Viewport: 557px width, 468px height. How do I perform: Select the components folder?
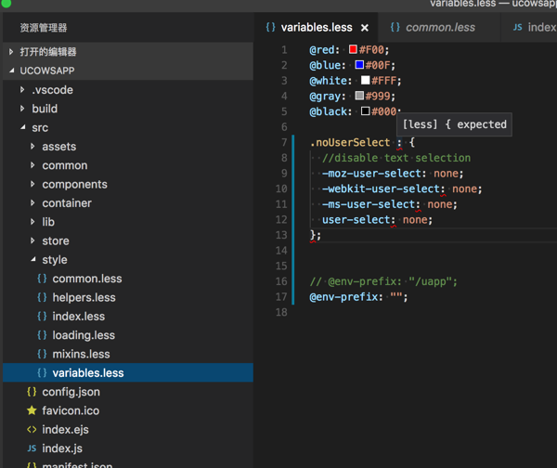(74, 184)
